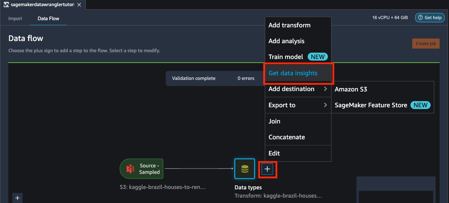This screenshot has height=203, width=449.
Task: Choose Join from the context menu
Action: click(298, 121)
